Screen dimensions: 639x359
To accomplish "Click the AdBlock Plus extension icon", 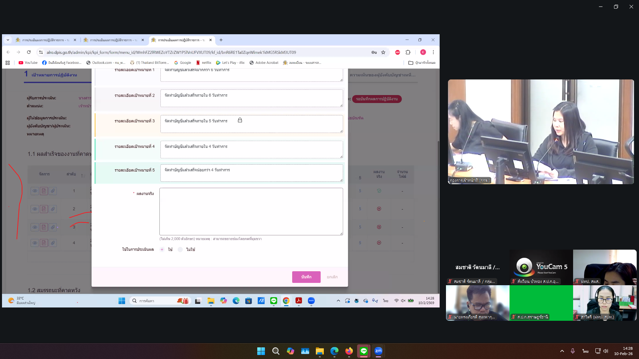I will (397, 52).
